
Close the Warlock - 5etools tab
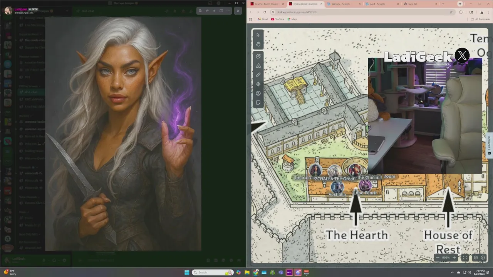[x=359, y=4]
